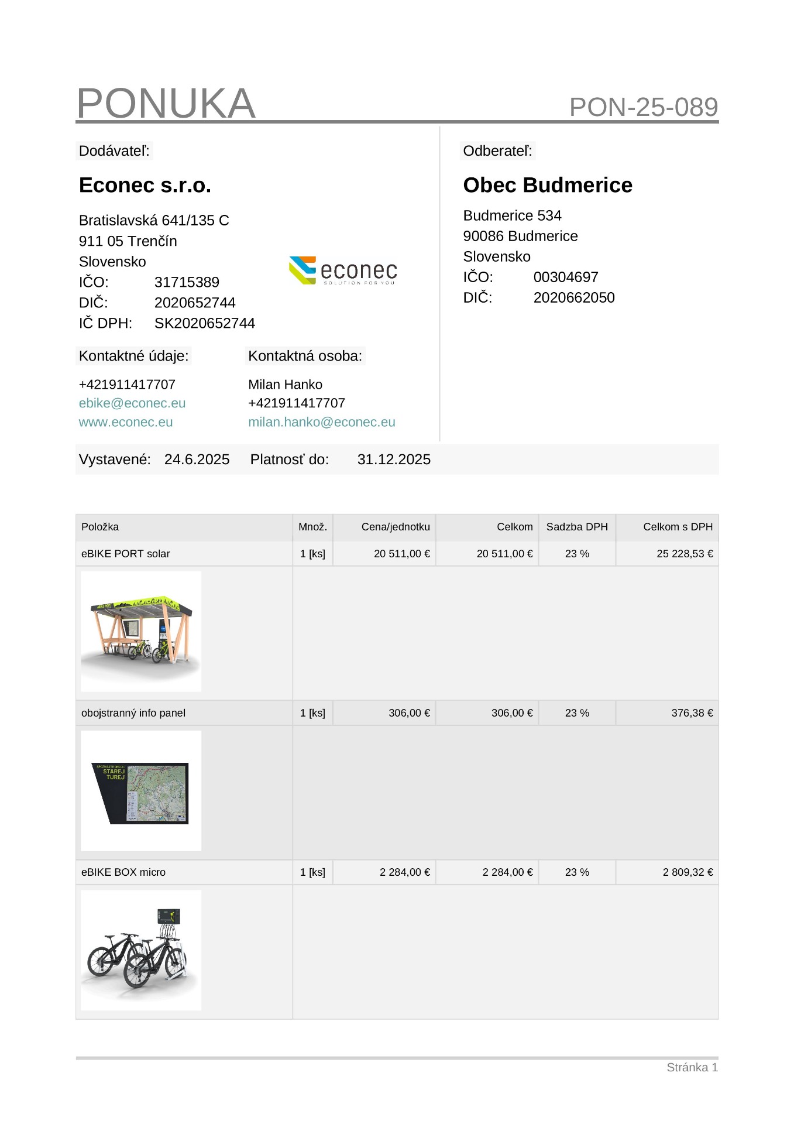Click the 25 228,53 € total price
This screenshot has width=794, height=1124.
click(684, 554)
